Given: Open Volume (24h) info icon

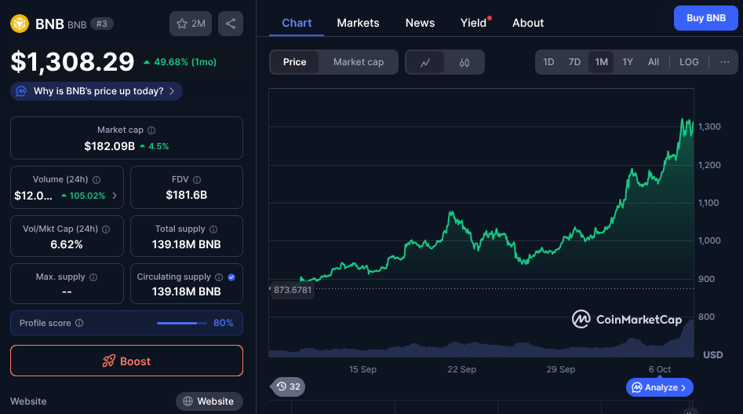Looking at the screenshot, I should [x=97, y=180].
